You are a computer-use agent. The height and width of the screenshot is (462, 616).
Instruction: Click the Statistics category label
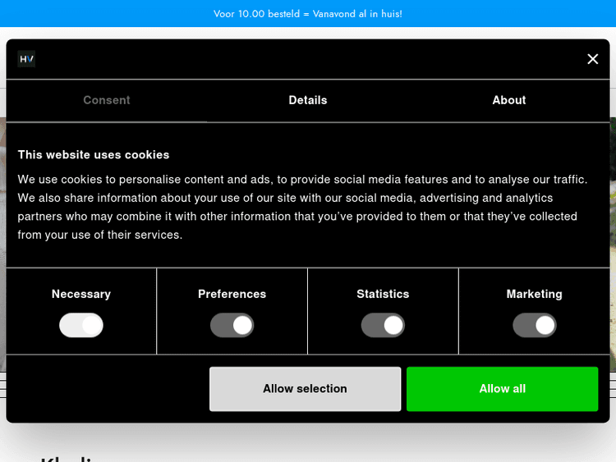[383, 294]
